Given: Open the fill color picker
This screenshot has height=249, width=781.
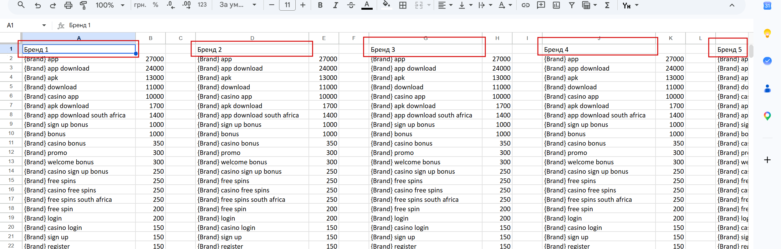Looking at the screenshot, I should pos(387,5).
